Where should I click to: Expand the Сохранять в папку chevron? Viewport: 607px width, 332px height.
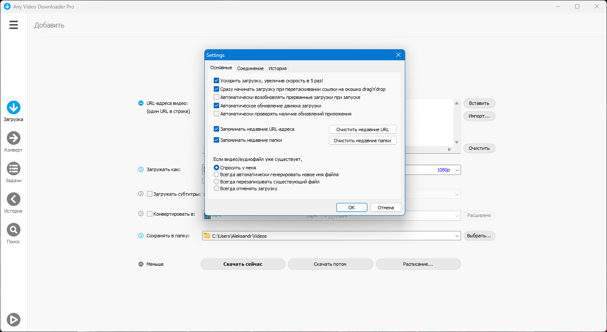coord(141,236)
